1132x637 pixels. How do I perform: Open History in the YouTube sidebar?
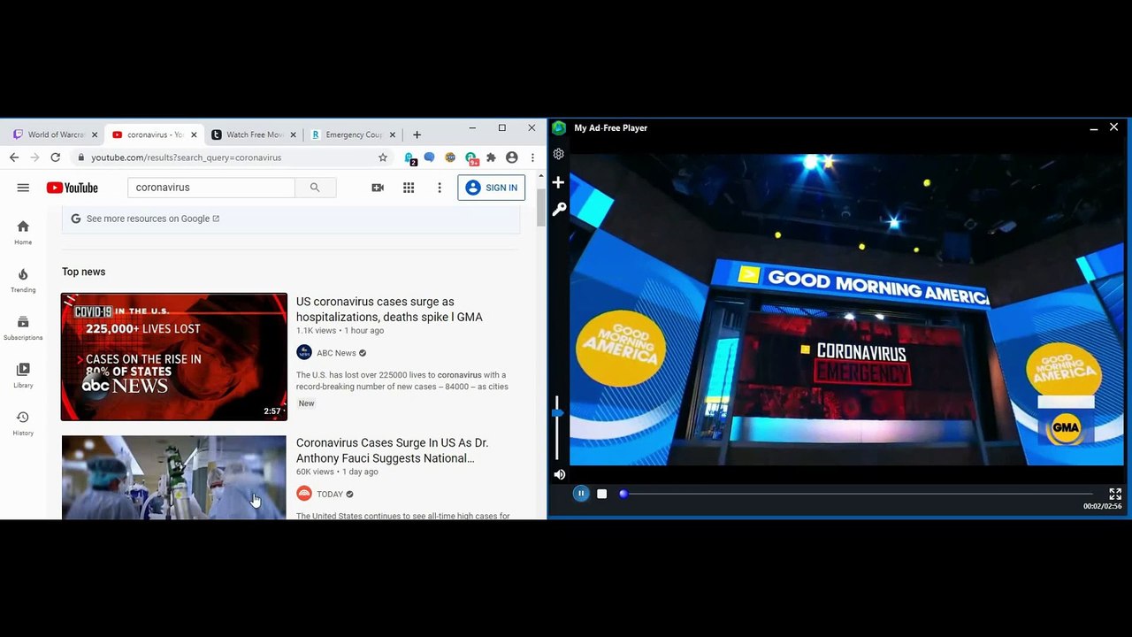click(x=23, y=424)
